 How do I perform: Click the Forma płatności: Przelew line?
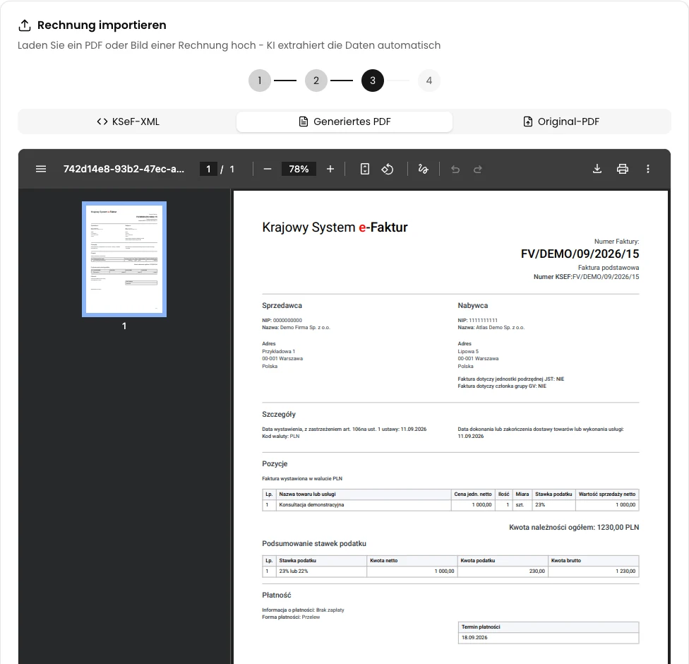pyautogui.click(x=291, y=617)
